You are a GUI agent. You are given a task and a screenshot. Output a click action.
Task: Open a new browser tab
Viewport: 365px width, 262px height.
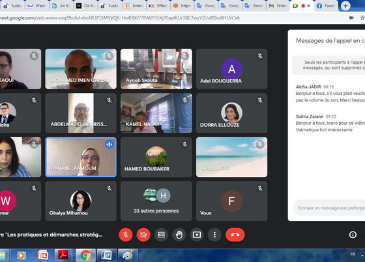click(345, 6)
